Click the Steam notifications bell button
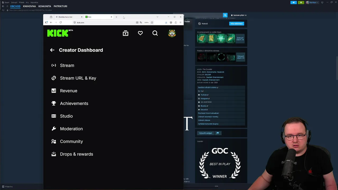Image resolution: width=338 pixels, height=190 pixels. [301, 2]
